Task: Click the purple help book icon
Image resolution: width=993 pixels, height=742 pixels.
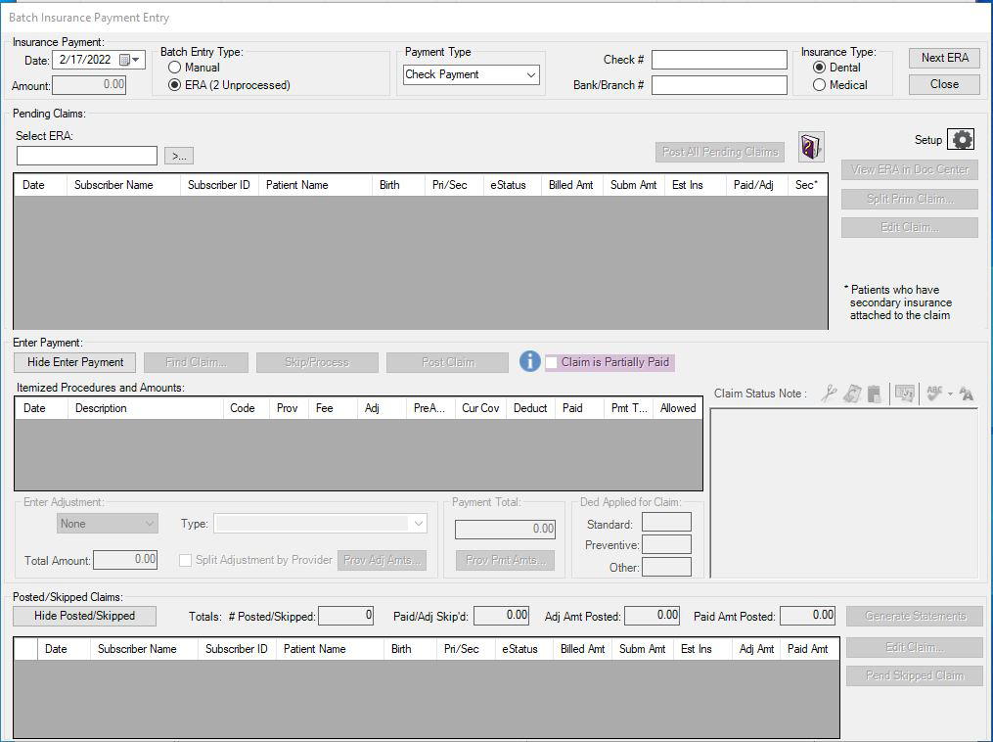Action: (x=811, y=147)
